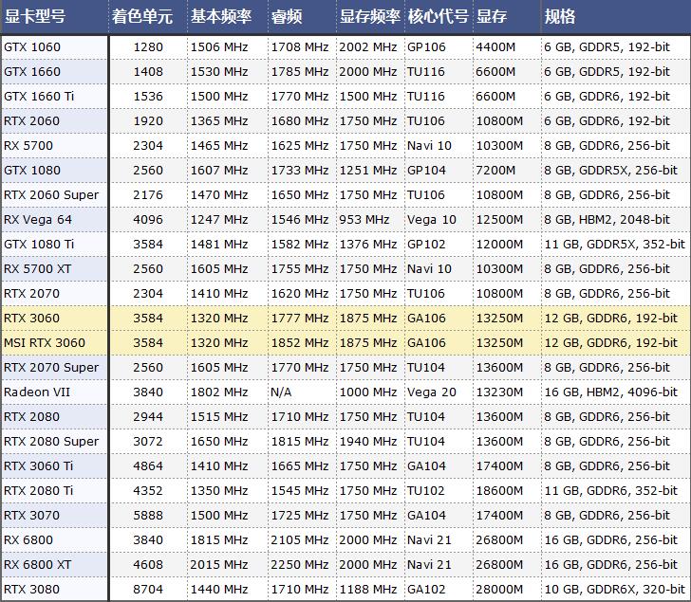691x602 pixels.
Task: Select the GP106 core codename
Action: pos(426,47)
